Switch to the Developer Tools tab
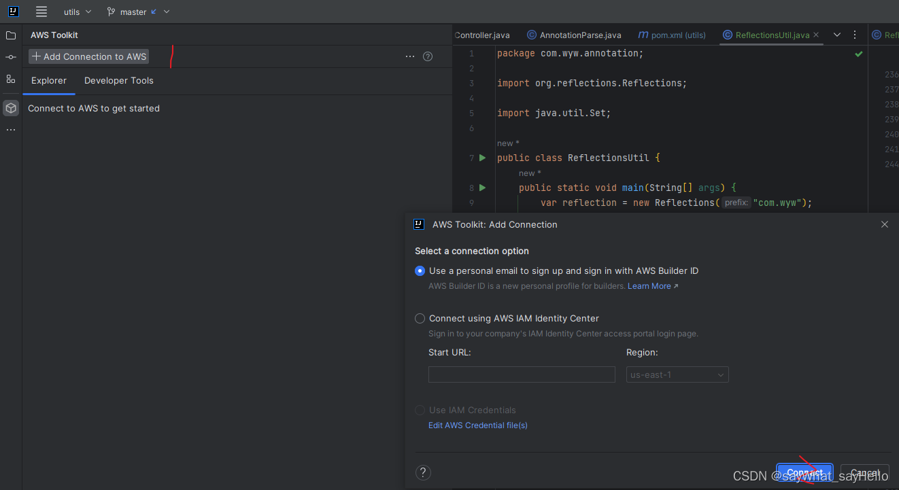Image resolution: width=899 pixels, height=490 pixels. coord(119,80)
